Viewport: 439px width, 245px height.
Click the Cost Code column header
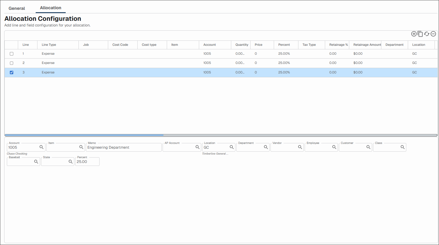[123, 45]
